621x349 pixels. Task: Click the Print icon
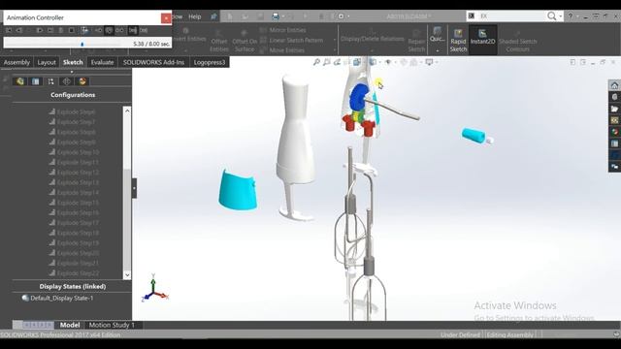point(276,16)
